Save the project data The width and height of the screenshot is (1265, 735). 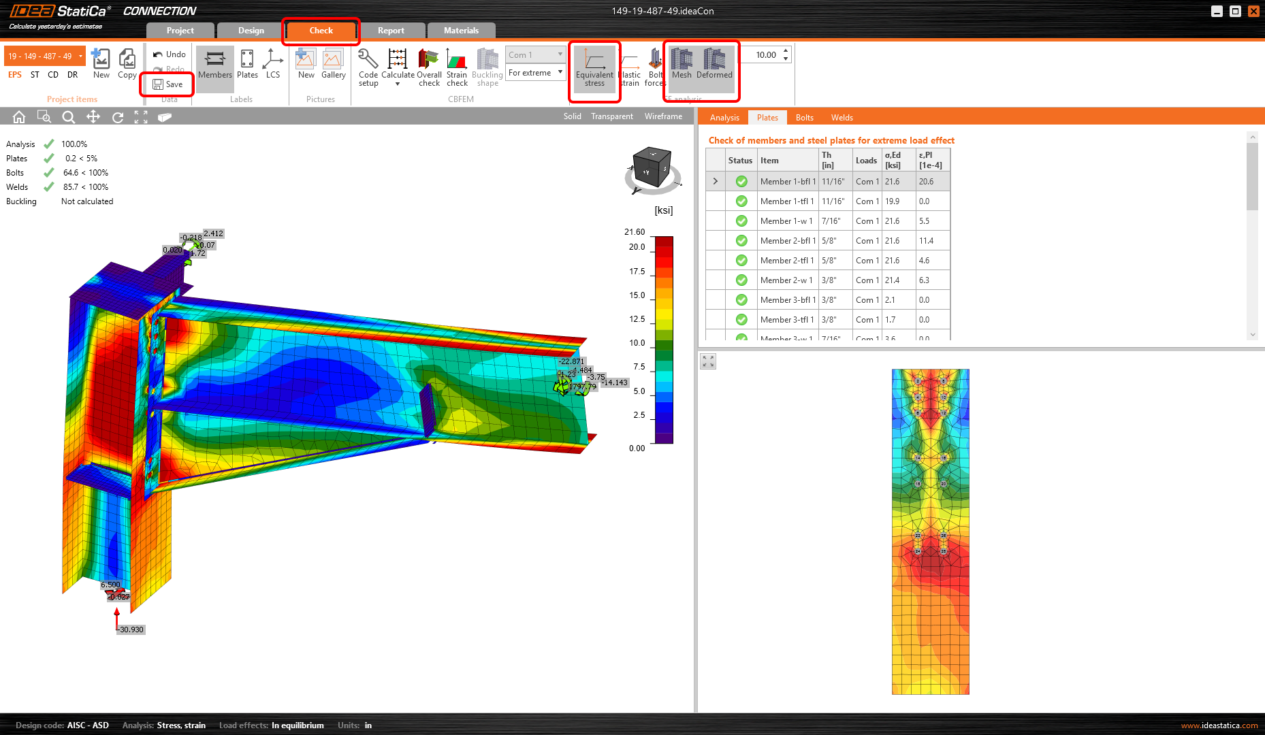167,84
